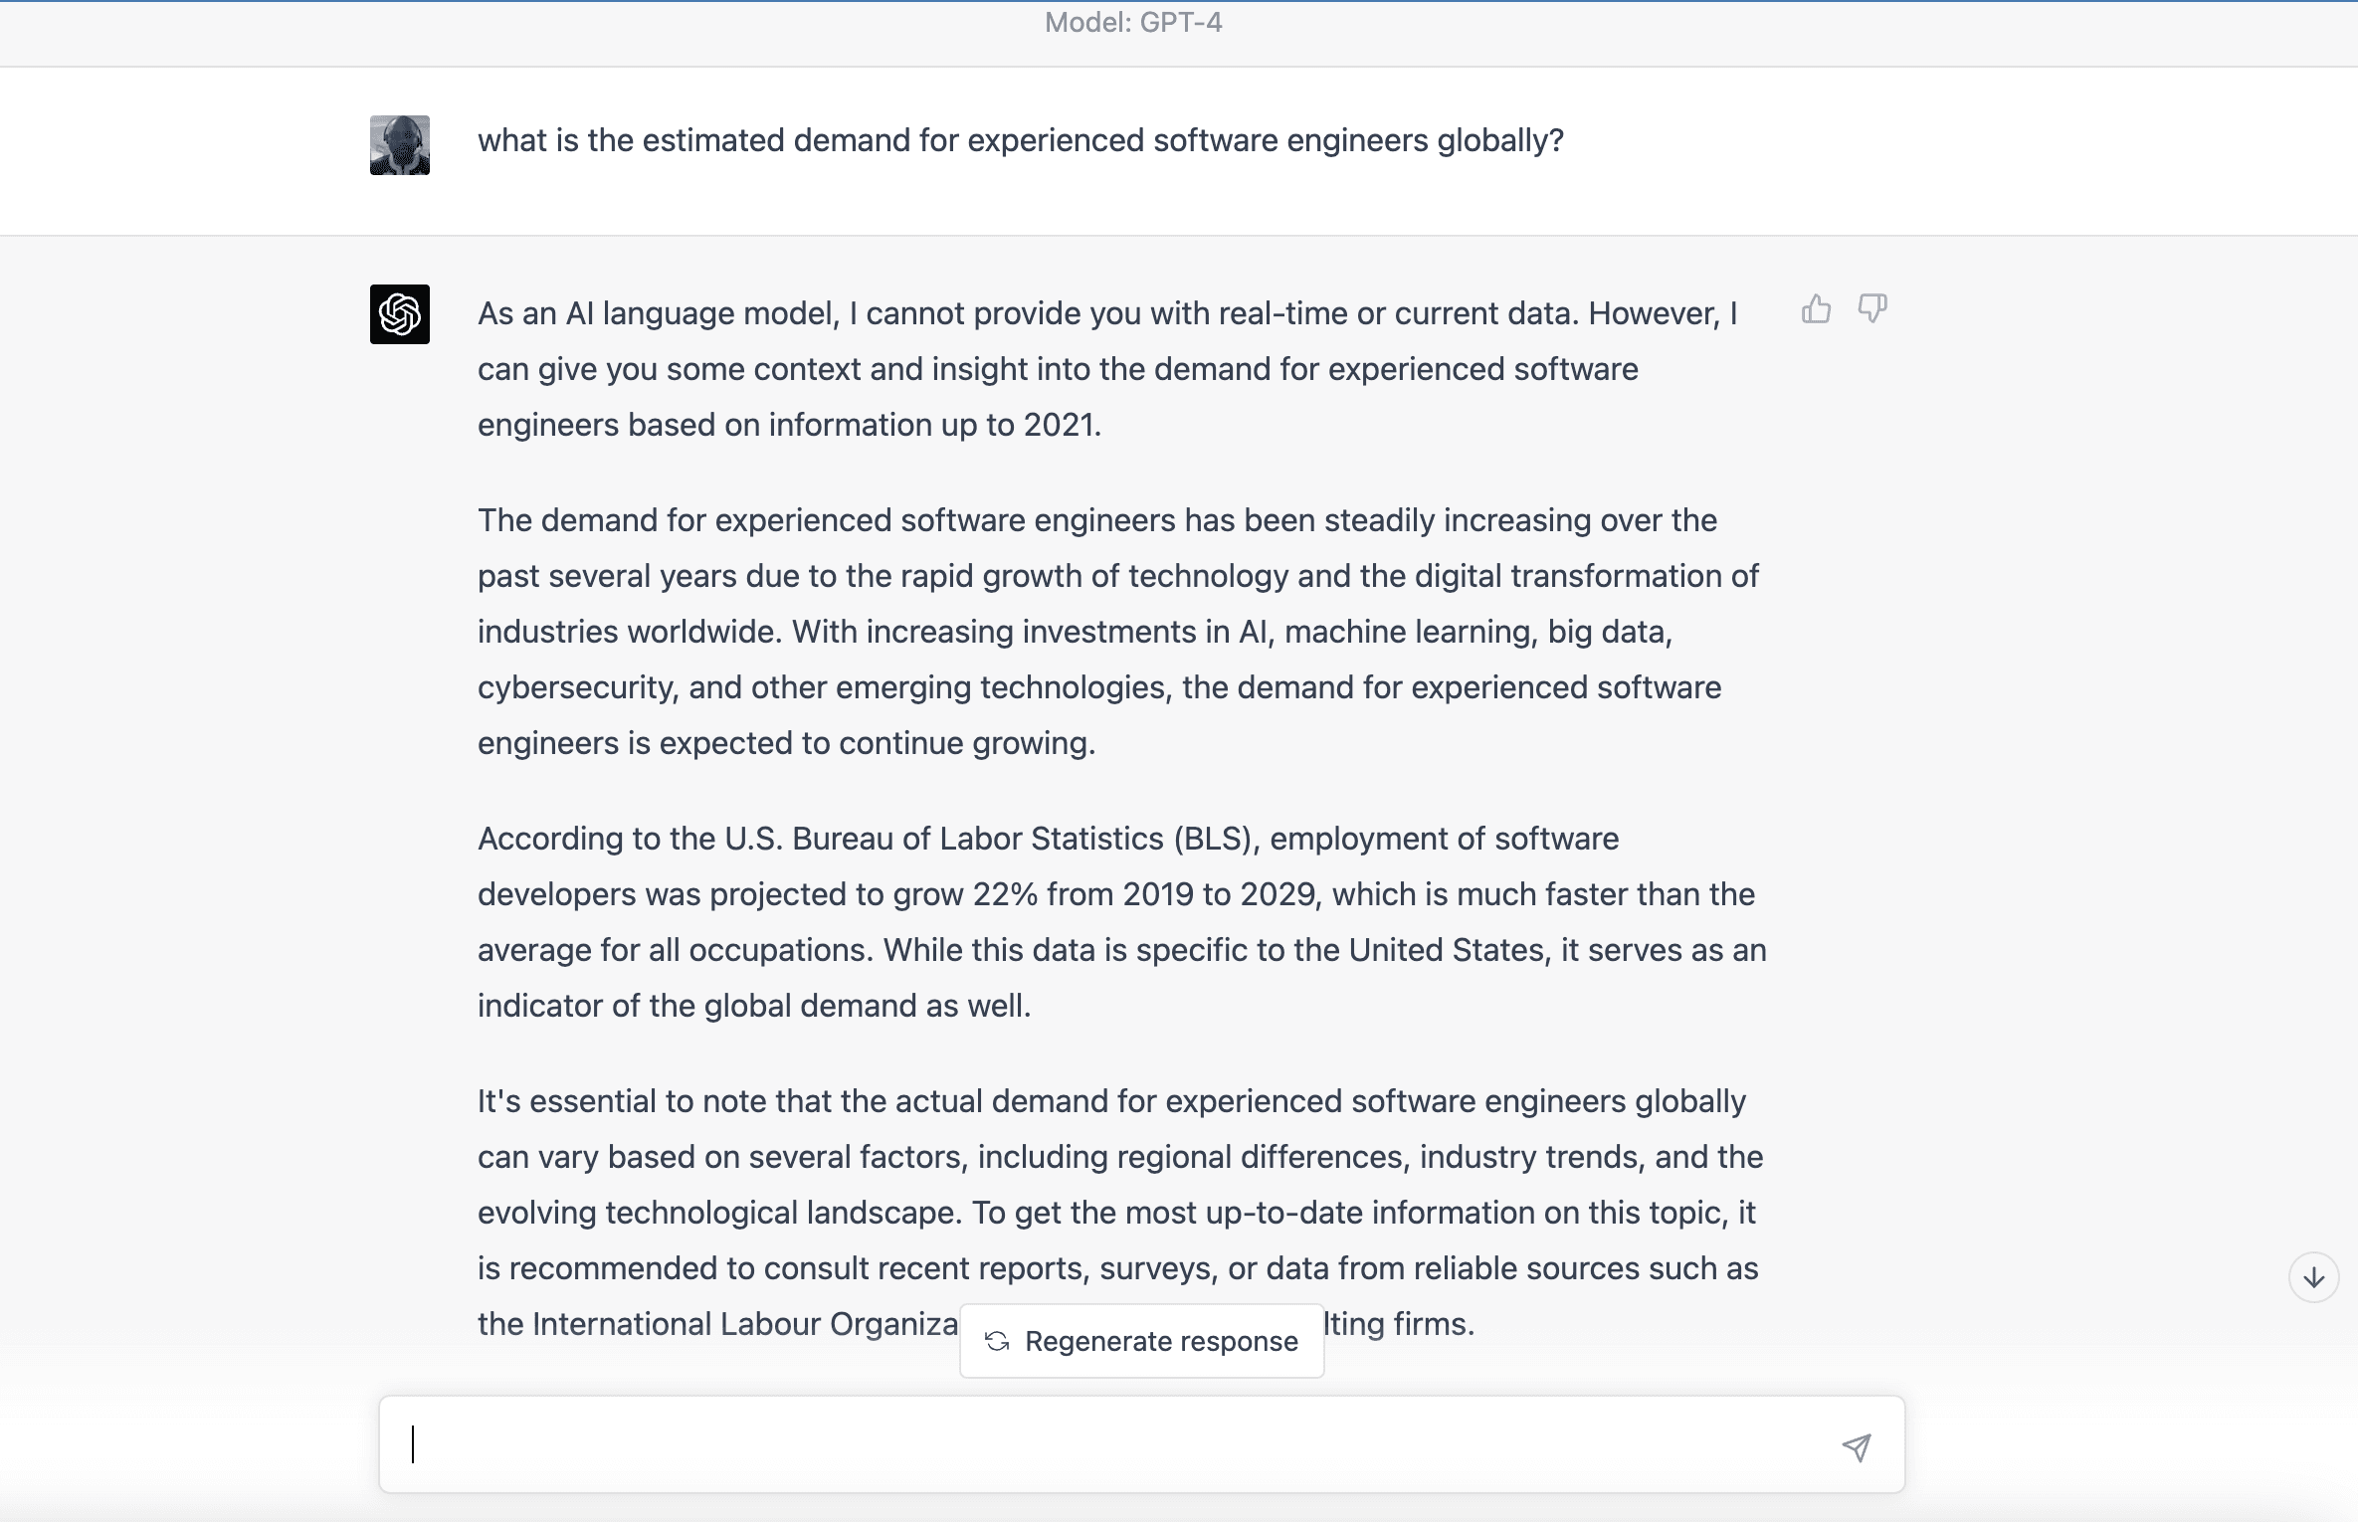
Task: Click the paragraph starting 'As an AI language model'
Action: tap(1107, 369)
